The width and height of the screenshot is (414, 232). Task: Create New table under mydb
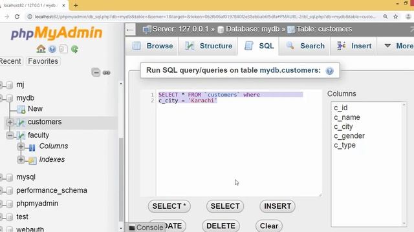click(x=35, y=109)
